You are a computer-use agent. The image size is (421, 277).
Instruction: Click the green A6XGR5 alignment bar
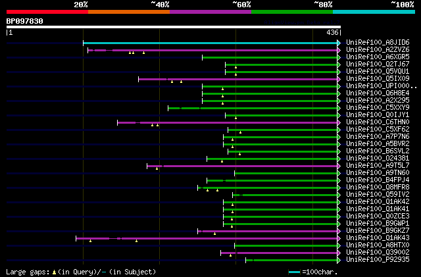pyautogui.click(x=270, y=57)
